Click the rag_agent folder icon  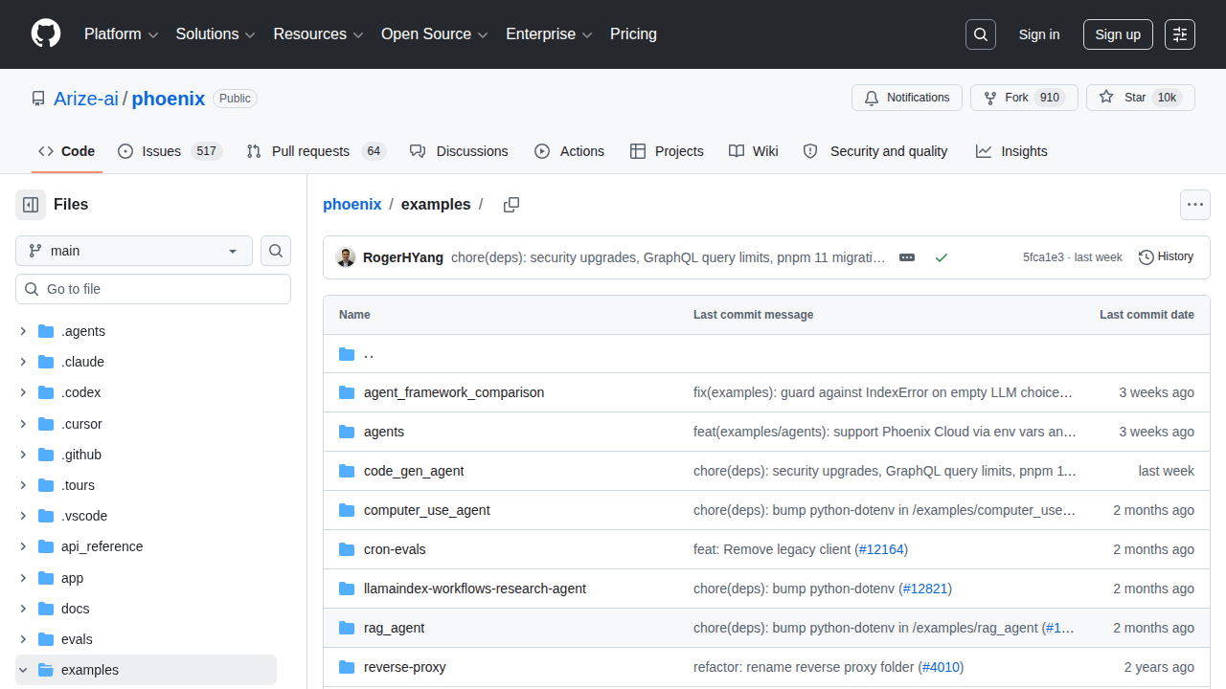pyautogui.click(x=347, y=628)
